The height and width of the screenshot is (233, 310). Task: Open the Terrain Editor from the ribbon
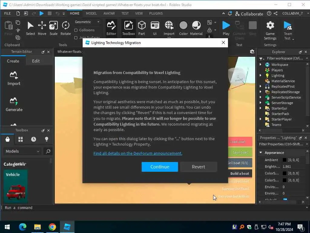coord(111,29)
